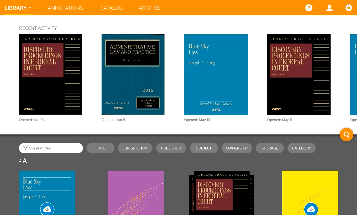This screenshot has width=357, height=215.
Task: Click the 'Opened: Jun 8' text
Action: click(113, 120)
